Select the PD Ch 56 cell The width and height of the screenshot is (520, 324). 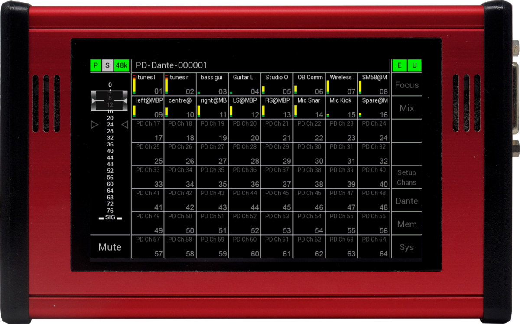pyautogui.click(x=374, y=224)
